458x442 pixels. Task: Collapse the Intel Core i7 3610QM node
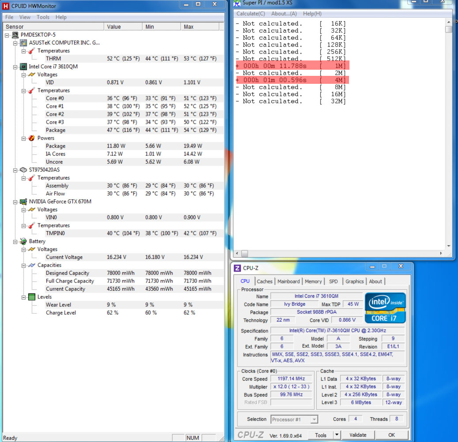click(x=15, y=67)
